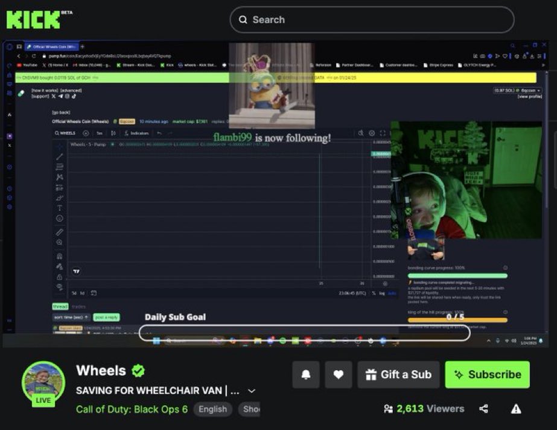
Task: Toggle the chart auto scale
Action: coord(392,293)
